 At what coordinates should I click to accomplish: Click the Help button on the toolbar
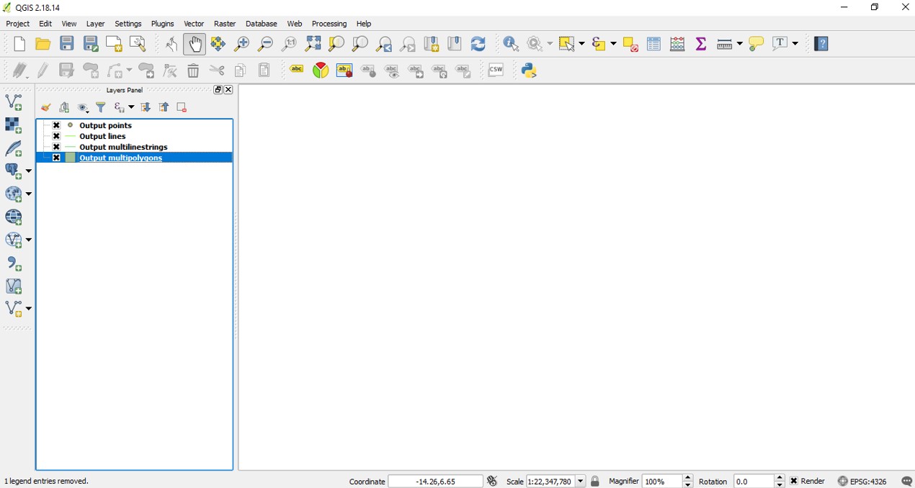pyautogui.click(x=821, y=43)
